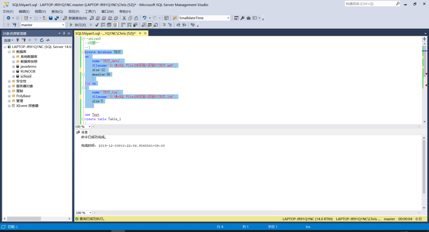Click the Quick Launch search field

(x=372, y=4)
